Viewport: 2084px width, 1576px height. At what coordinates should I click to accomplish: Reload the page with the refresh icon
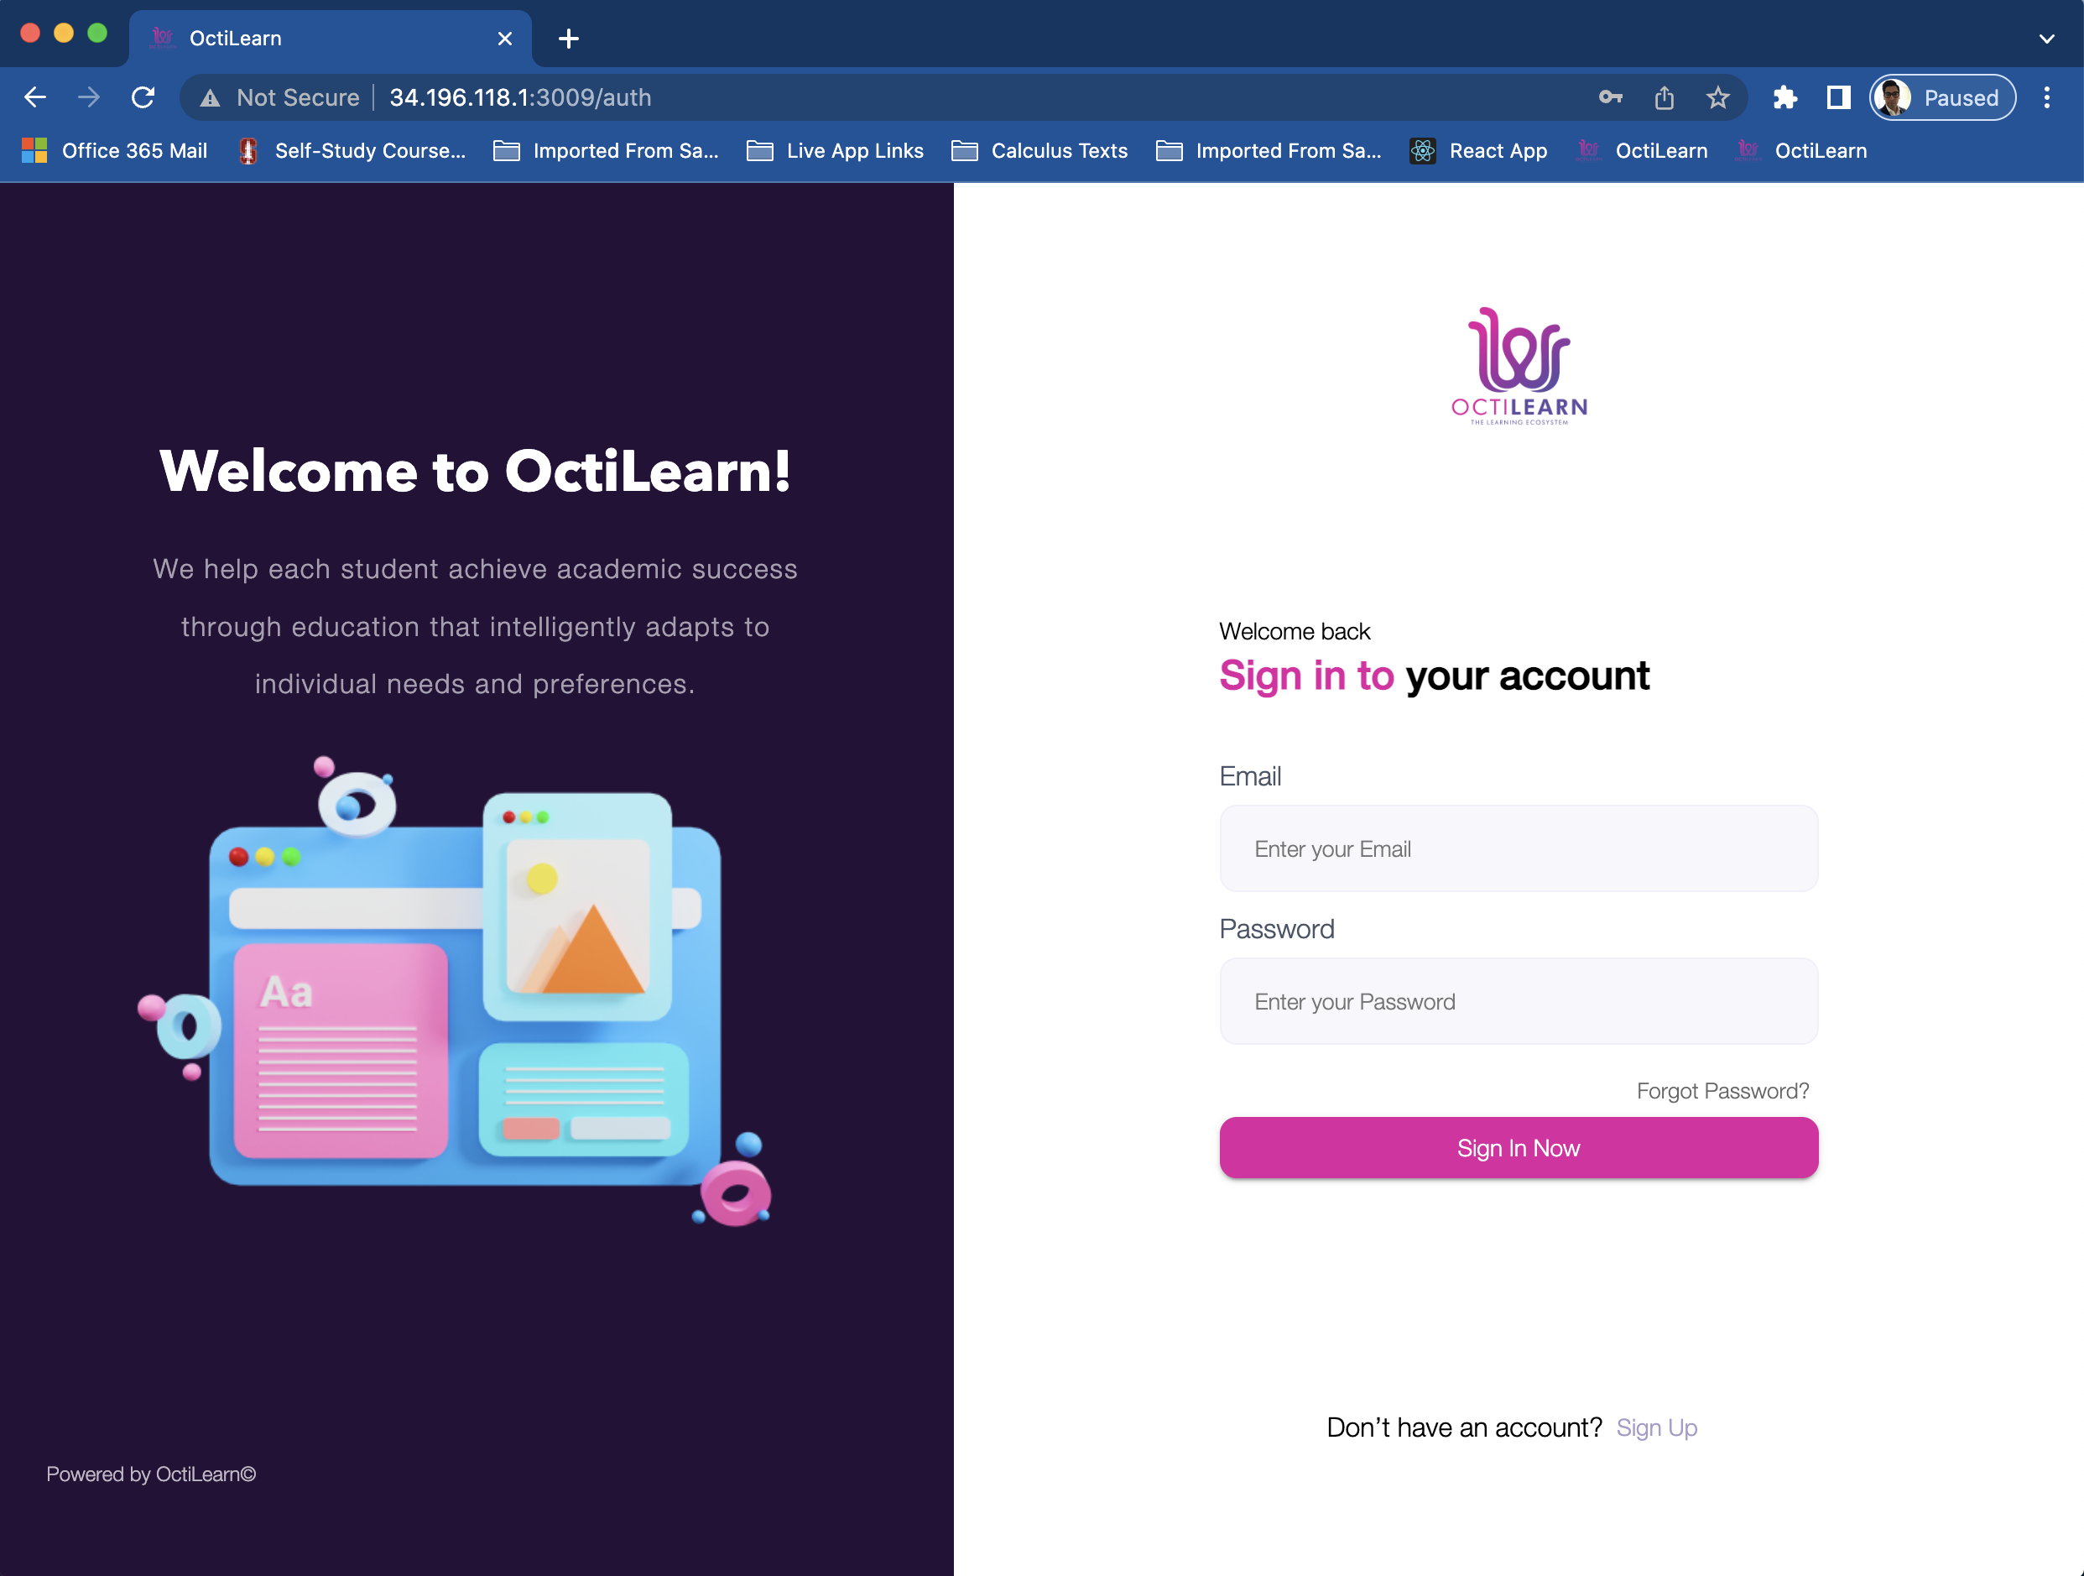143,97
